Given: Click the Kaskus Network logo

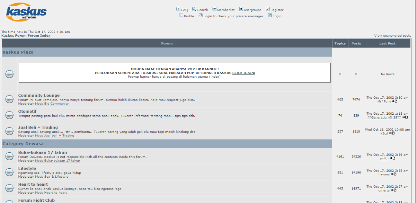Looking at the screenshot, I should (26, 12).
